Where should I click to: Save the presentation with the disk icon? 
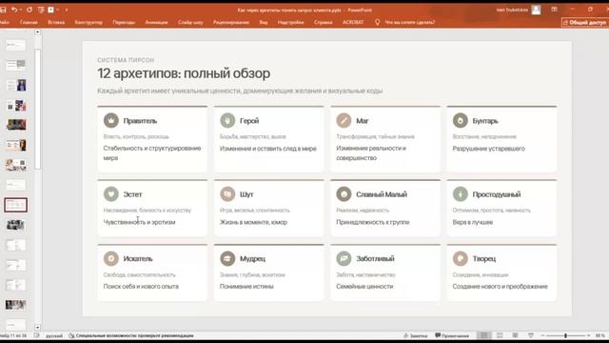coord(3,10)
